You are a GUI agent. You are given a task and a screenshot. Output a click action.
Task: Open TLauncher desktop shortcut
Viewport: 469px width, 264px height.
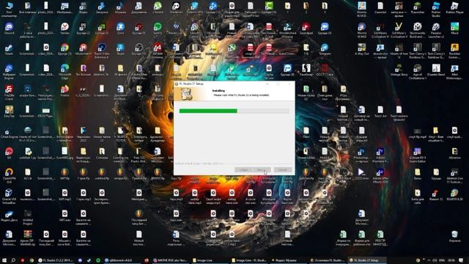point(417,8)
